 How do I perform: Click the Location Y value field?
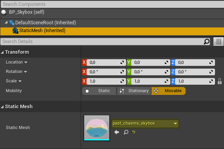tap(151, 62)
